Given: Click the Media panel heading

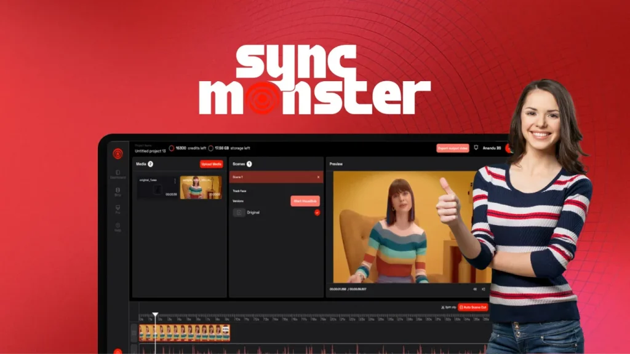Looking at the screenshot, I should click(x=141, y=163).
